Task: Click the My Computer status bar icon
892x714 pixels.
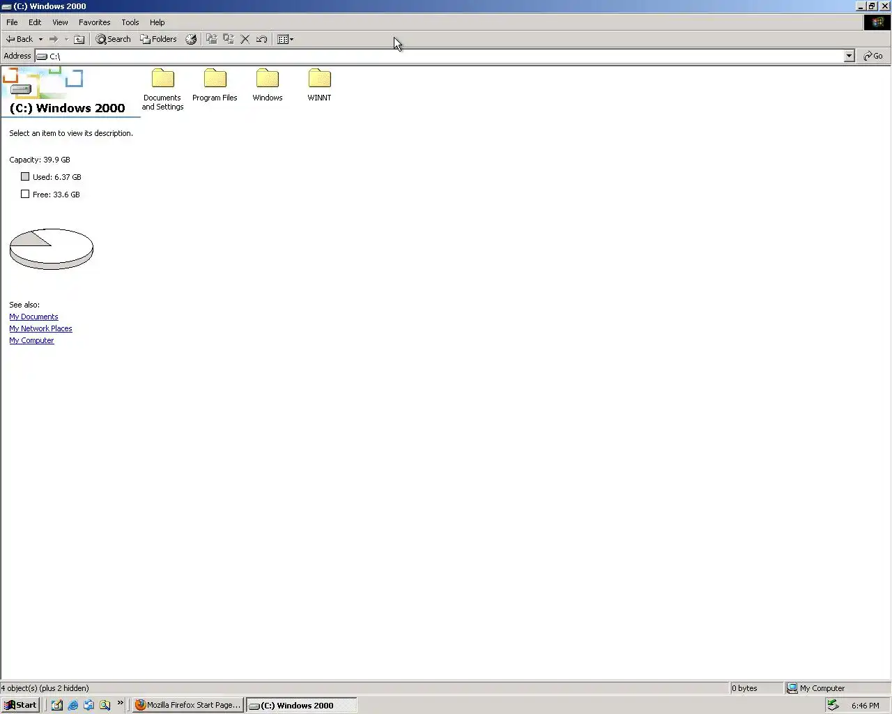Action: tap(792, 688)
